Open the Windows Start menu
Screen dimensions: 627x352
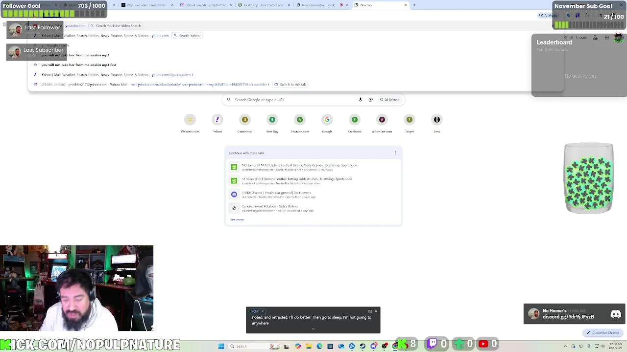point(221,346)
